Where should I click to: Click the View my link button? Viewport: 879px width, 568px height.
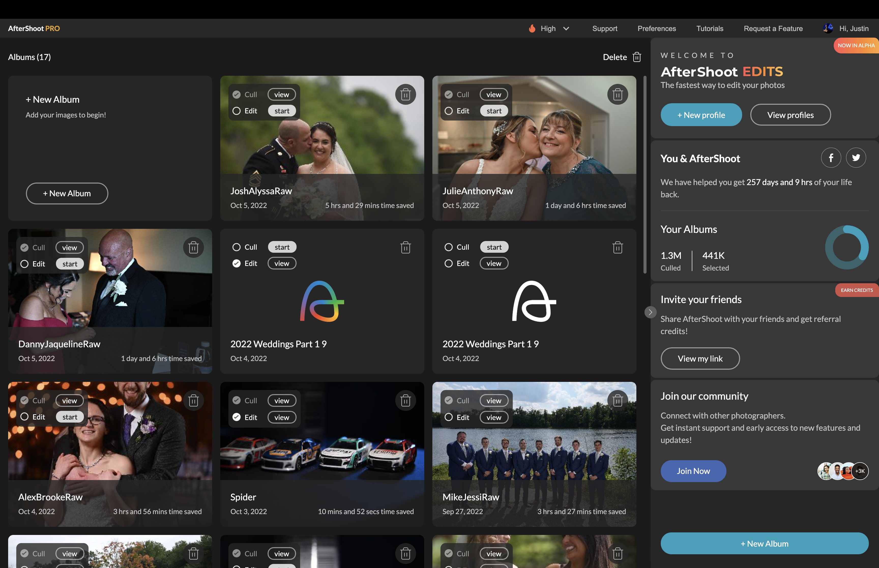pos(700,358)
